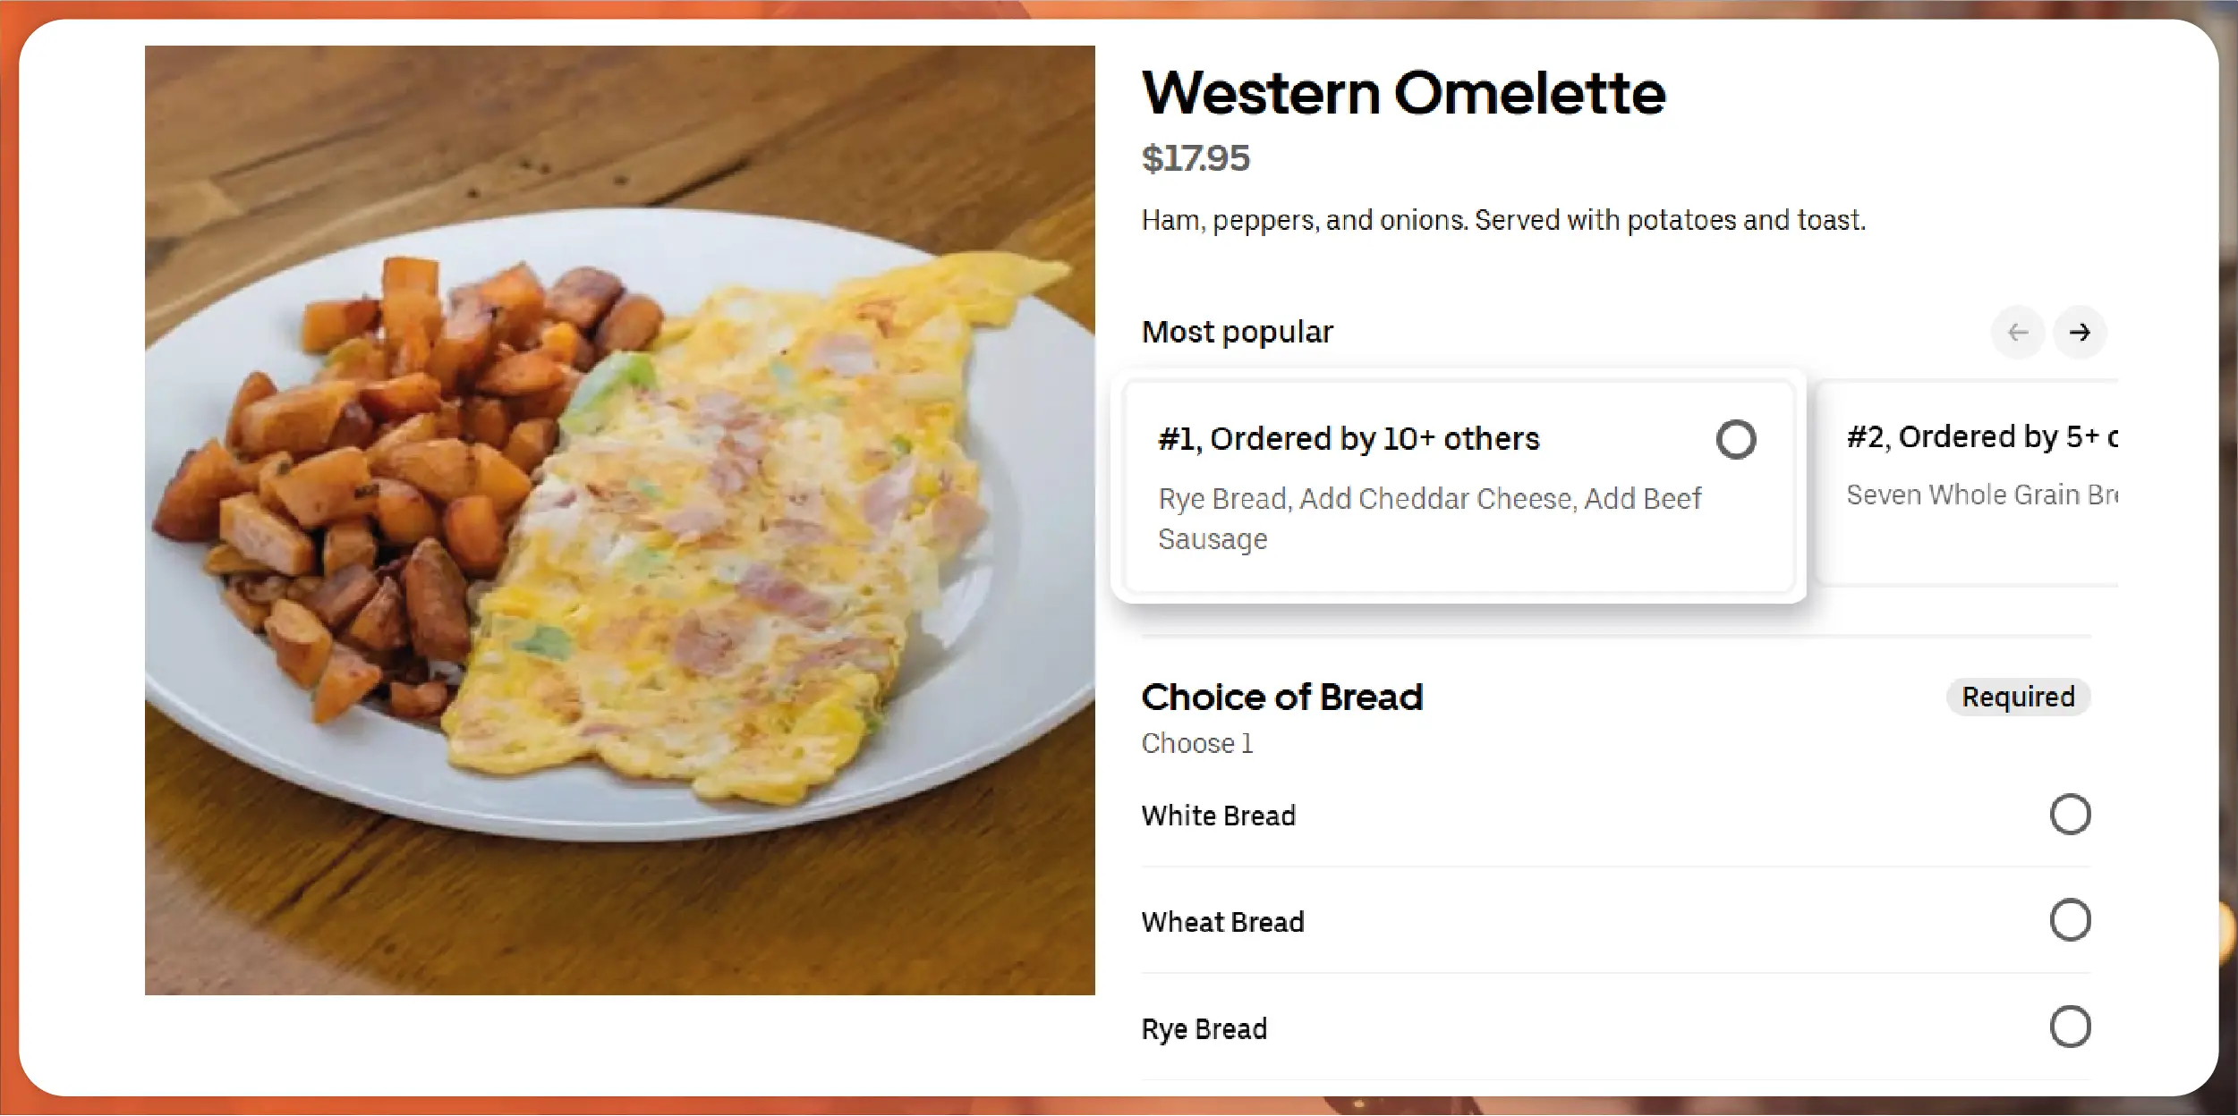Click the Most popular heading
Screen dimensions: 2238x1116
coord(1237,332)
